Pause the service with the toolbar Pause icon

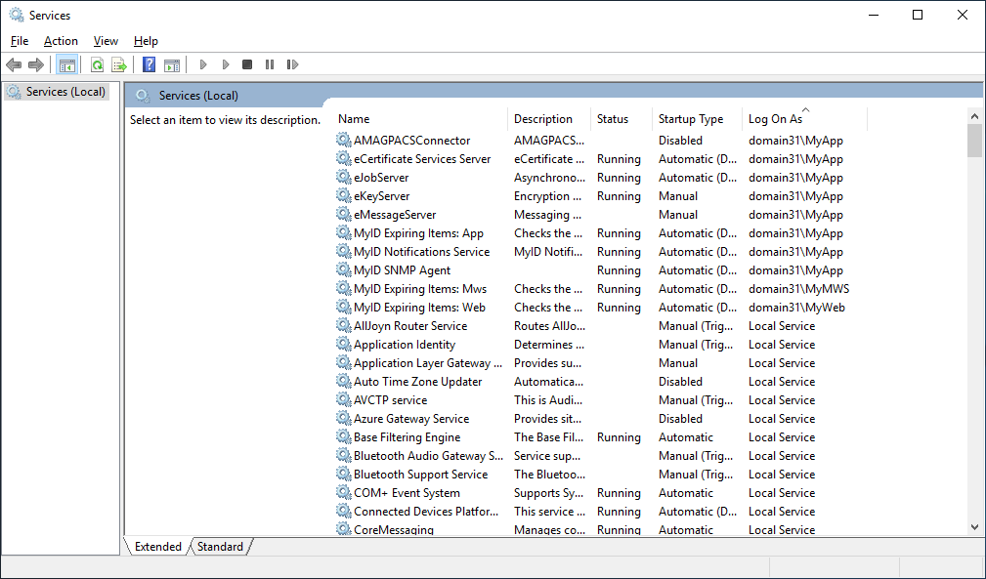[270, 64]
